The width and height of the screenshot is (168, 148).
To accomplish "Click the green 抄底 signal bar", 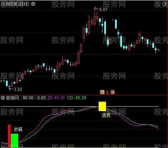I will coord(15,141).
